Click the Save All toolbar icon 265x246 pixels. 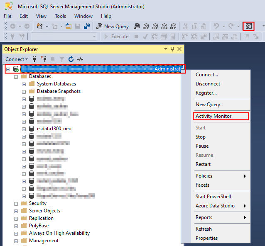pos(87,26)
